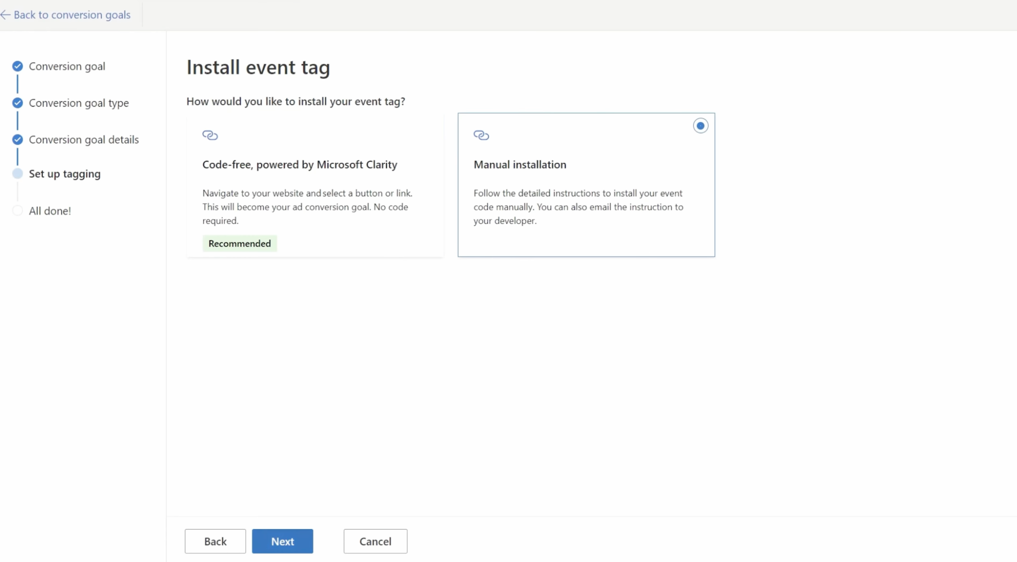This screenshot has width=1017, height=562.
Task: Click the All done! step circle
Action: 17,211
